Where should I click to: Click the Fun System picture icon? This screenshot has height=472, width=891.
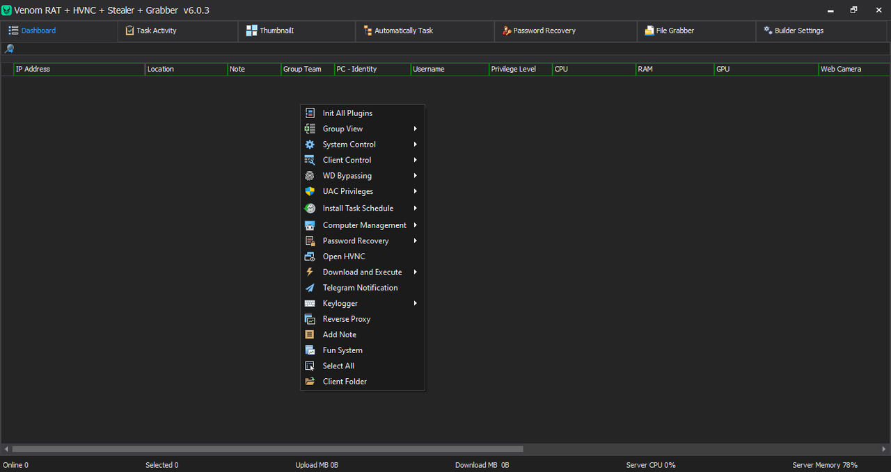tap(310, 350)
